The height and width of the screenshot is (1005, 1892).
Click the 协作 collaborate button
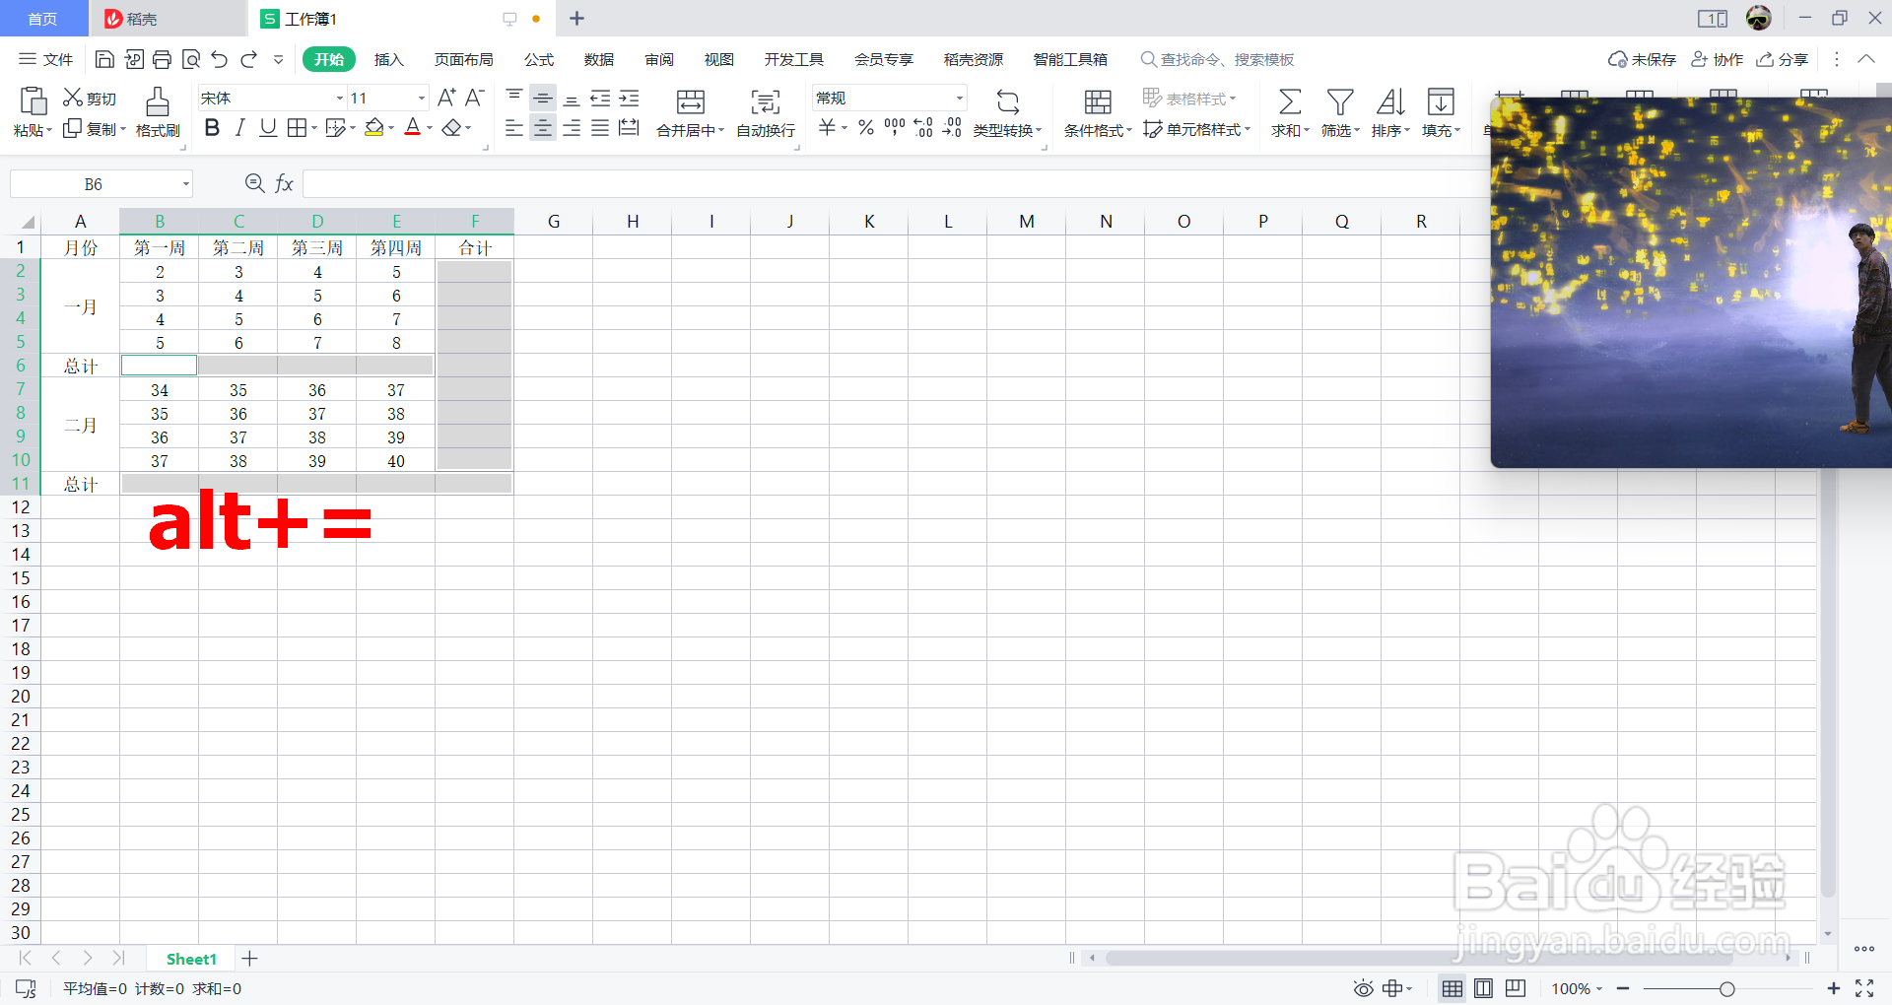1718,59
